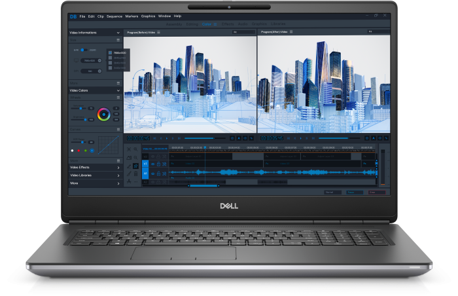This screenshot has height=296, width=458.
Task: Toggle A1 track visibility eye
Action: click(152, 174)
